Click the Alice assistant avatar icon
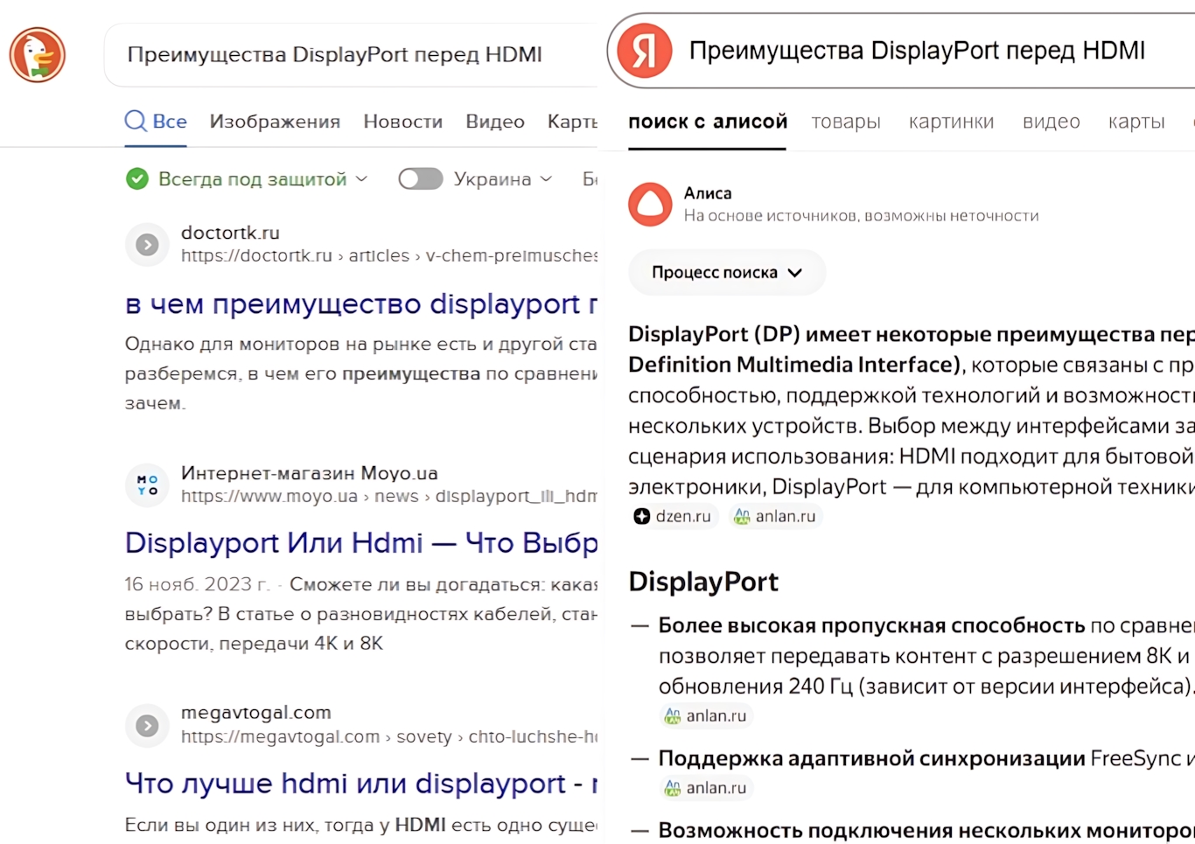The image size is (1195, 844). tap(650, 205)
